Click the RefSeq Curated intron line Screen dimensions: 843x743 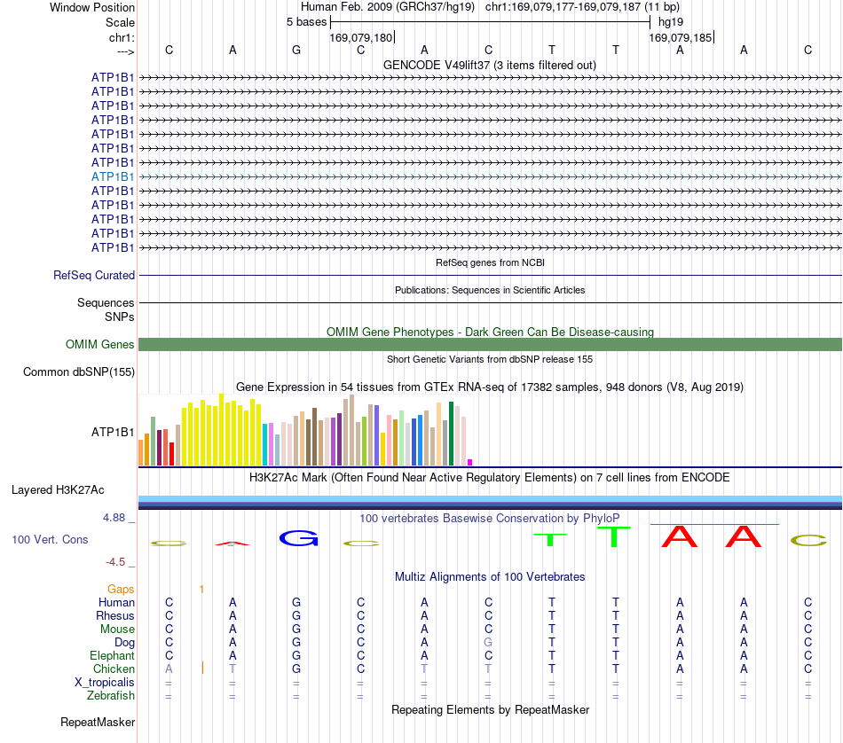click(x=490, y=276)
